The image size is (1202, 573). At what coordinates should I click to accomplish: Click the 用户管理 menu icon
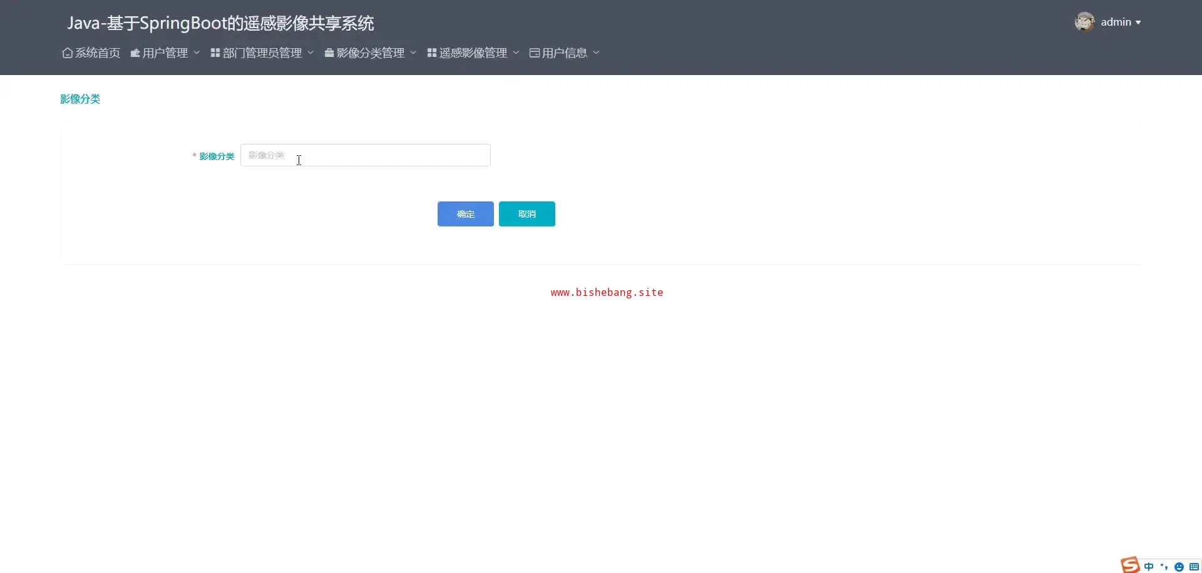coord(135,53)
